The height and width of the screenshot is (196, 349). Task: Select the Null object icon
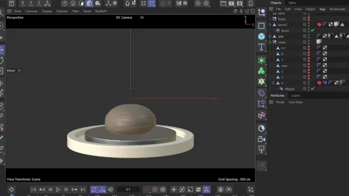(261, 13)
